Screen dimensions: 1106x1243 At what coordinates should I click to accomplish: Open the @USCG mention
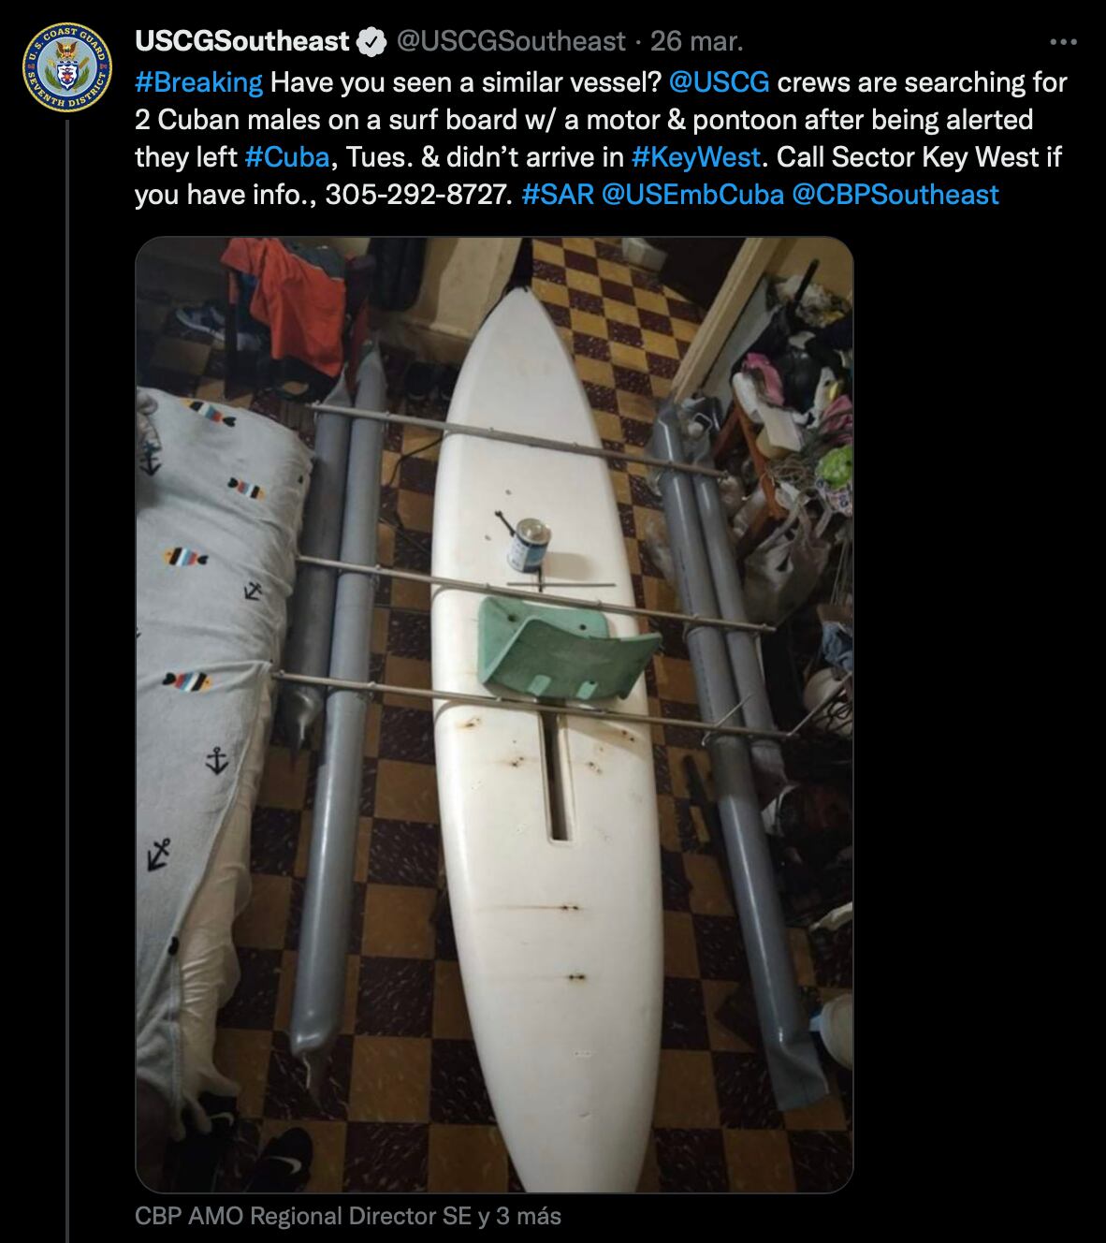coord(720,82)
